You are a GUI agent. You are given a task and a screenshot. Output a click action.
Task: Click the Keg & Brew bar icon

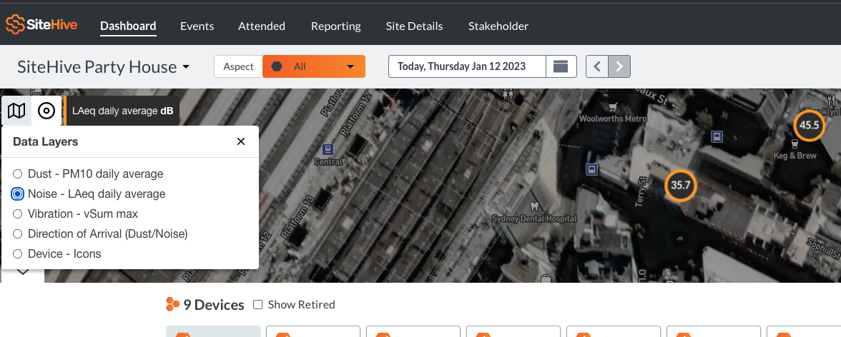coord(795,144)
